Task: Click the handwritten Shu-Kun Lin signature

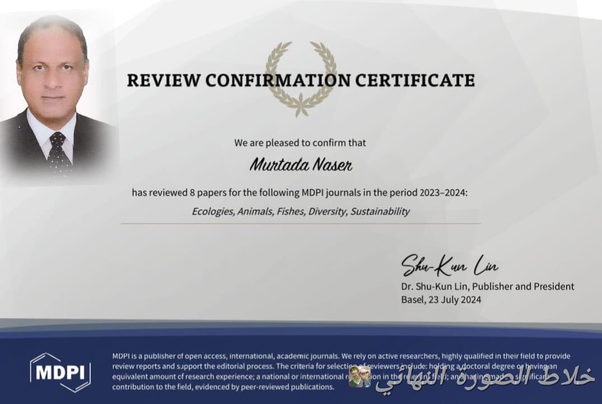Action: 449,265
